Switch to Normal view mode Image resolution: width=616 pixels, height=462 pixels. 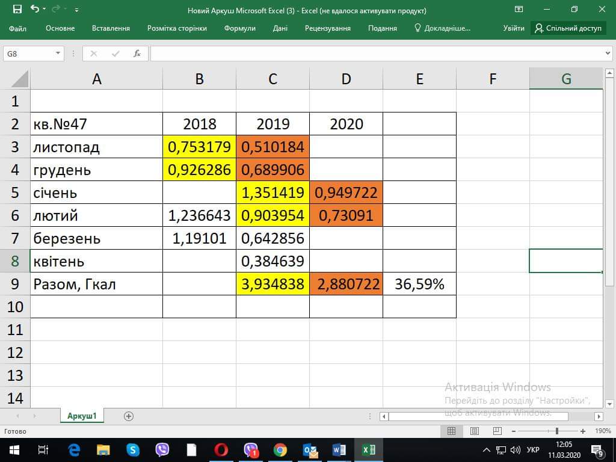451,431
